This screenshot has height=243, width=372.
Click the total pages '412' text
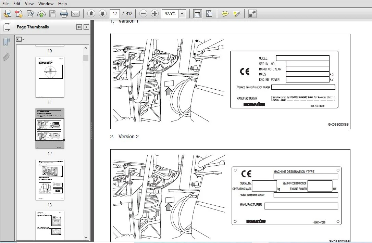tap(129, 14)
